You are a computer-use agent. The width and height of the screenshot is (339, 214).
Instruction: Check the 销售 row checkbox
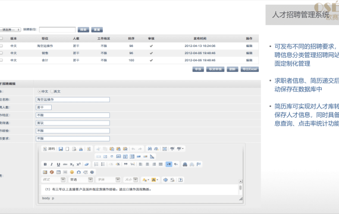tap(1, 53)
